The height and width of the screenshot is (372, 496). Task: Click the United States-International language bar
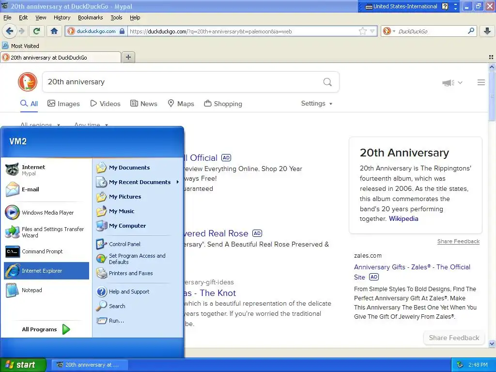[401, 6]
